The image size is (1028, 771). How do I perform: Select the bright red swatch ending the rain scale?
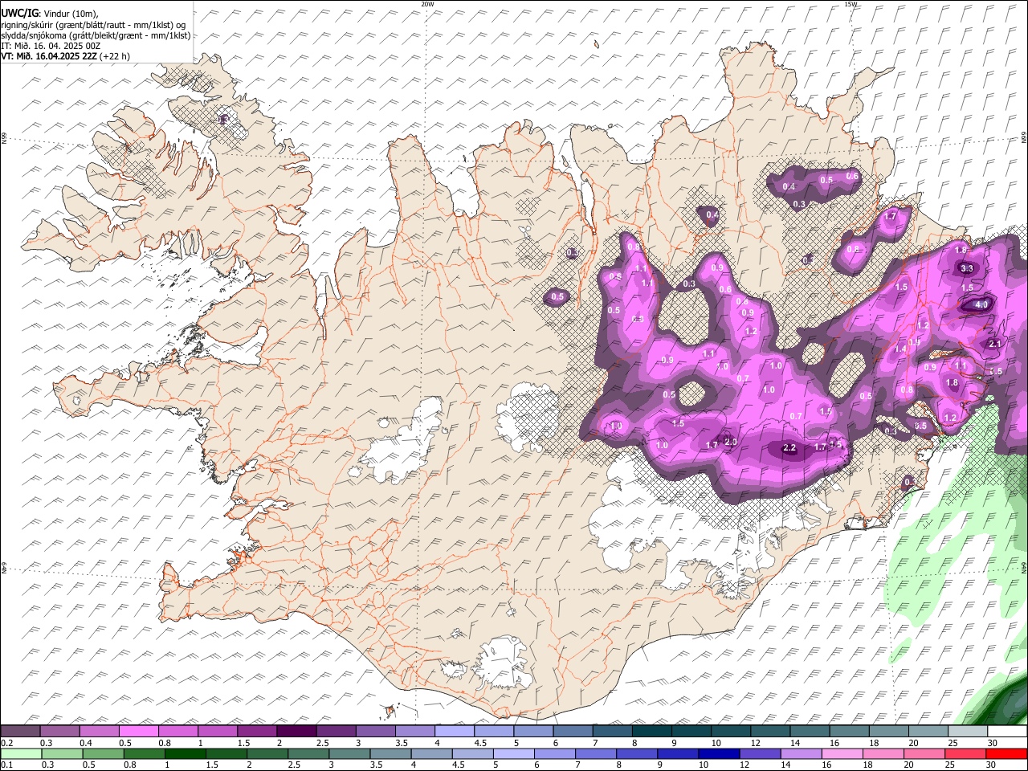point(1007,753)
